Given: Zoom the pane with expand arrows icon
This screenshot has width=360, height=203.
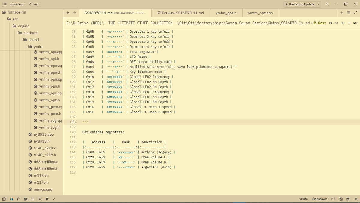Looking at the screenshot, I should tap(355, 13).
